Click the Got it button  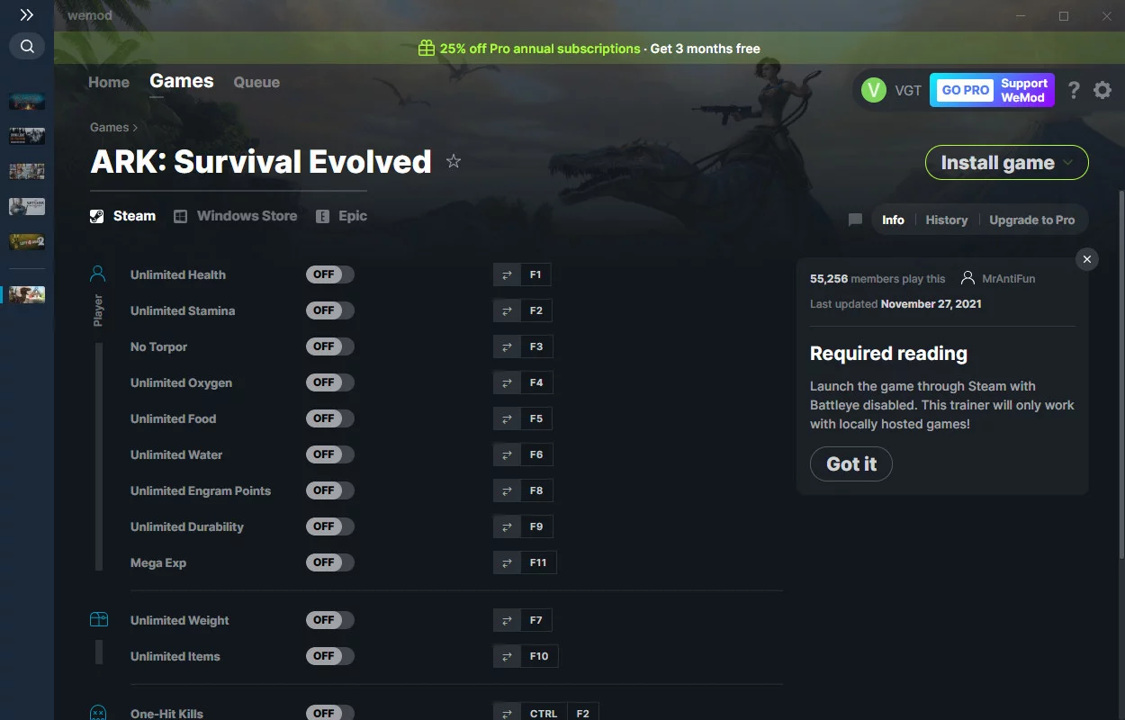coord(850,463)
